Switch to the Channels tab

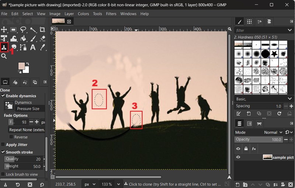pos(249,124)
